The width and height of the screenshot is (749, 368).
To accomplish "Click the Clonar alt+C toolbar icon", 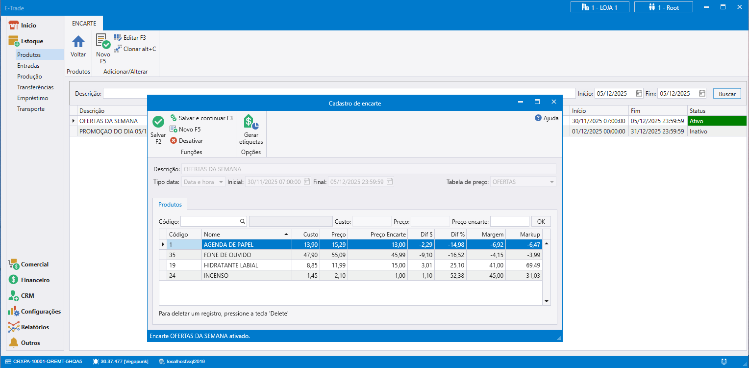I will [x=118, y=49].
